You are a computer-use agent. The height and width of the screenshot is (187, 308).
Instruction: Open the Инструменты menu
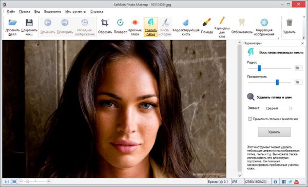tap(75, 12)
